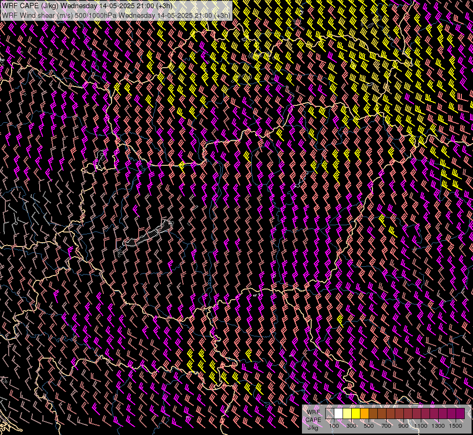Select the bright yellow 300–400 J/kg legend swatch

click(x=356, y=413)
